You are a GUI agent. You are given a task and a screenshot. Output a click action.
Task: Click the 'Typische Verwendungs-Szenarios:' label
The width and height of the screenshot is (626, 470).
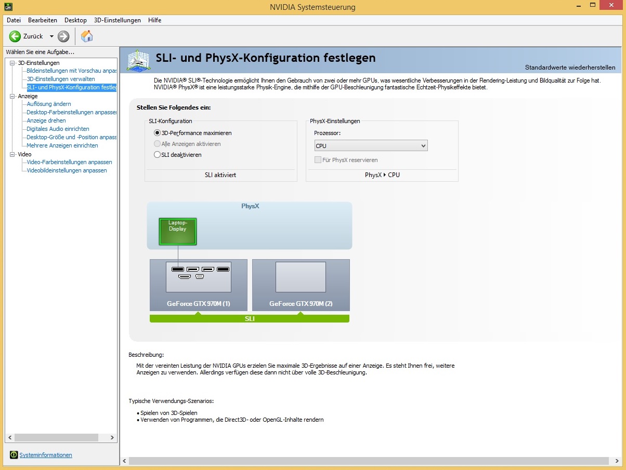point(171,401)
